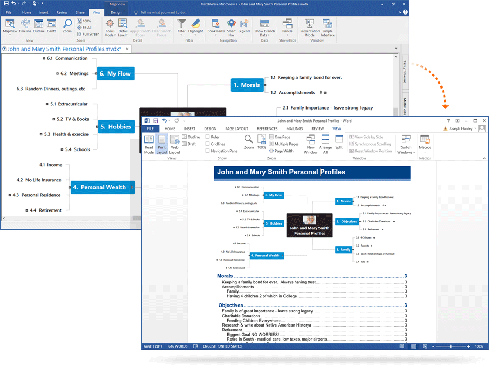
Task: Click the Zoom magnifier in the MindView ribbon
Action: tap(67, 26)
